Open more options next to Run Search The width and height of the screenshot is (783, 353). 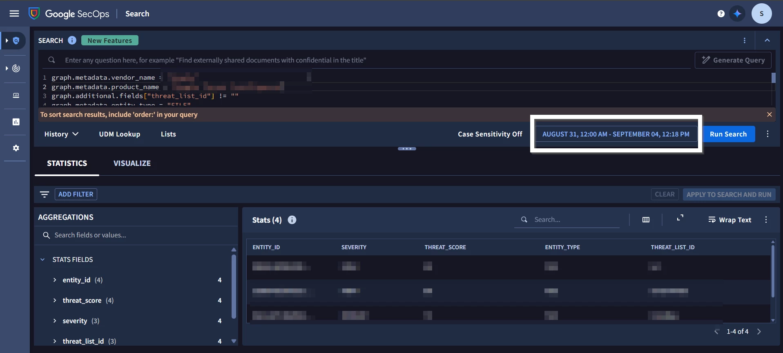(x=767, y=134)
